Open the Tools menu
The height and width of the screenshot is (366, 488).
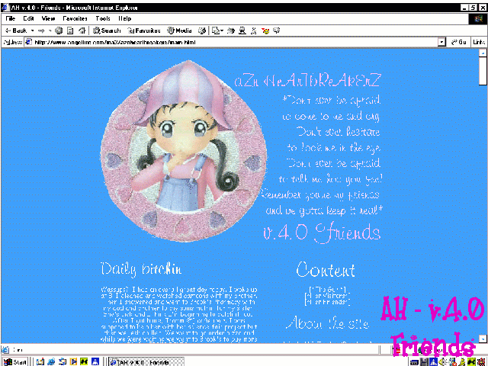(x=103, y=18)
